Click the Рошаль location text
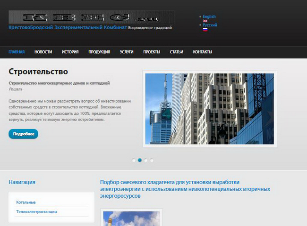Viewport: 307px width, 226px height. click(x=16, y=89)
